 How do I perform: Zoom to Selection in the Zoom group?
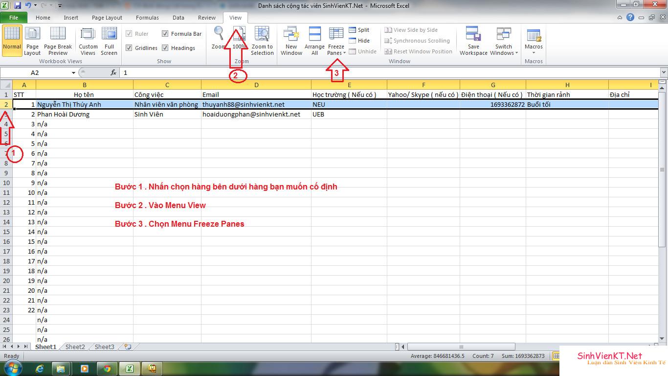262,41
